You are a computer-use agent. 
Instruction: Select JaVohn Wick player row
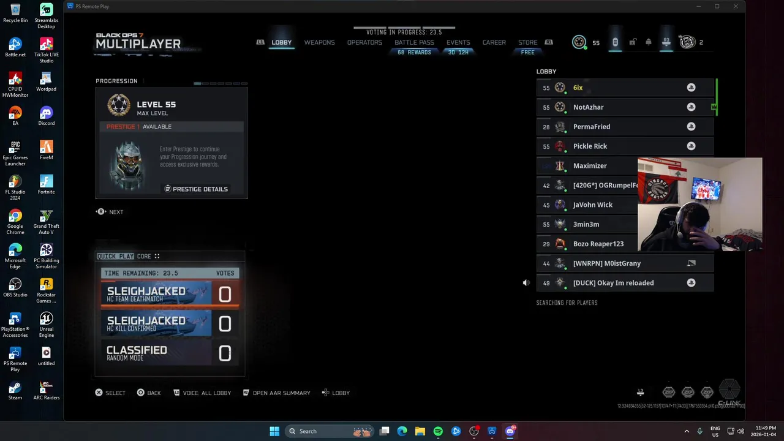(587, 205)
